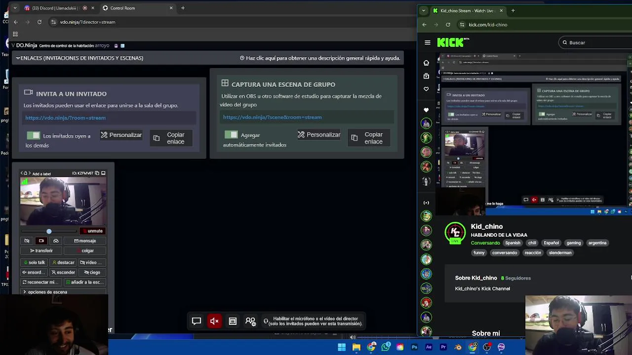Viewport: 632px width, 355px height.
Task: Switch to the Control Room tab
Action: [137, 8]
